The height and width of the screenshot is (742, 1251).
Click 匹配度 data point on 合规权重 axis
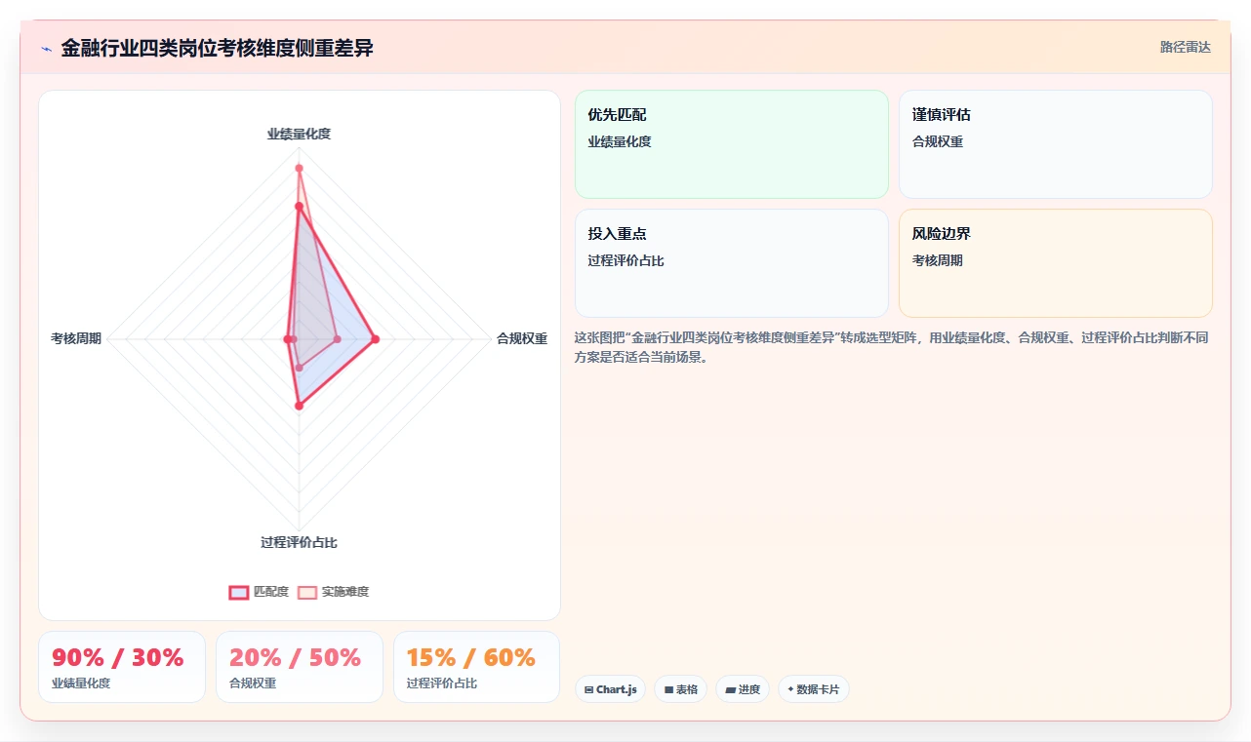click(x=376, y=339)
